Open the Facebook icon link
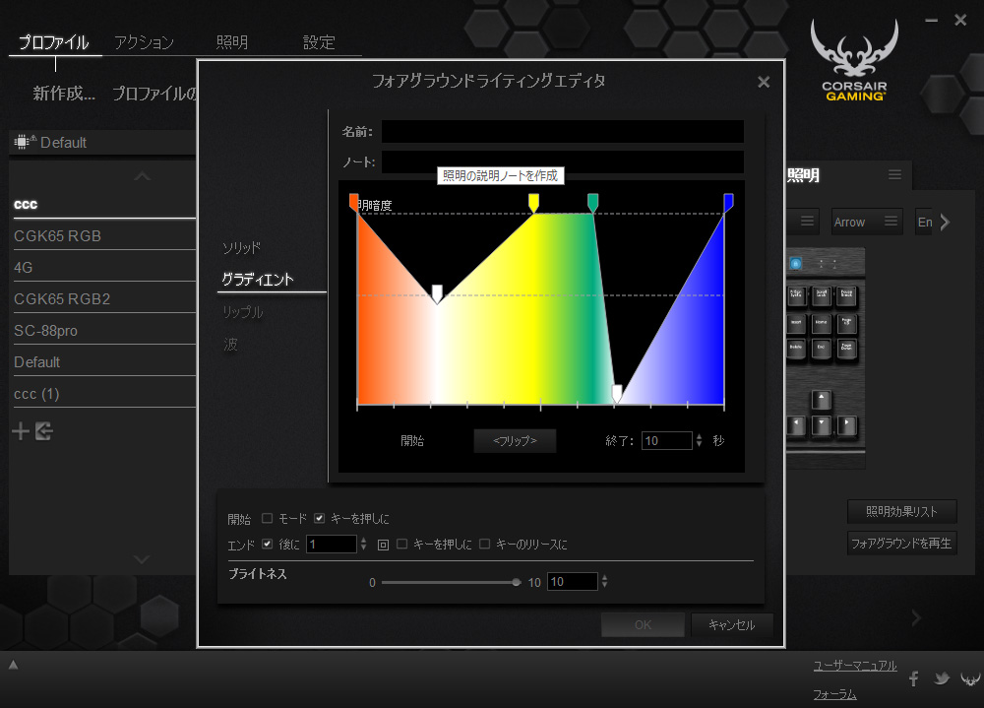 pyautogui.click(x=913, y=678)
